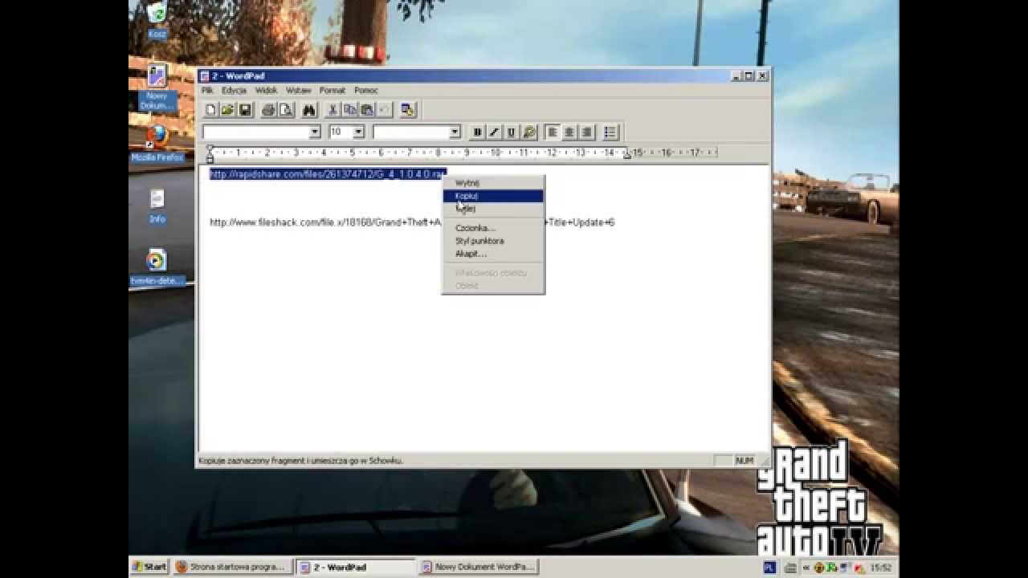Click the left indent marker on ruler
The height and width of the screenshot is (578, 1028).
point(210,154)
